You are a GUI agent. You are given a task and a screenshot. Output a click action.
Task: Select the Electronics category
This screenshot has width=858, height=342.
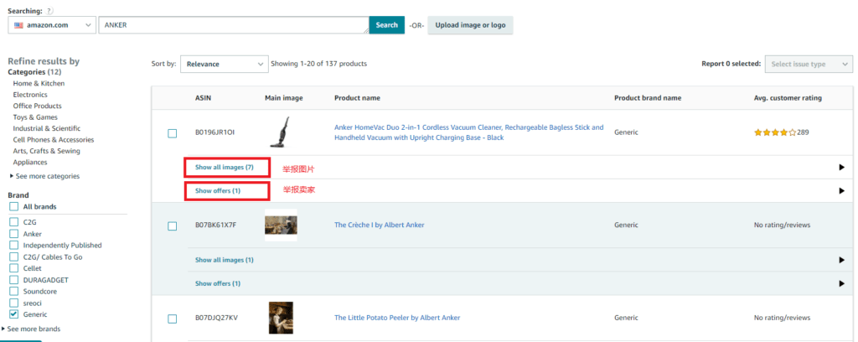[30, 95]
